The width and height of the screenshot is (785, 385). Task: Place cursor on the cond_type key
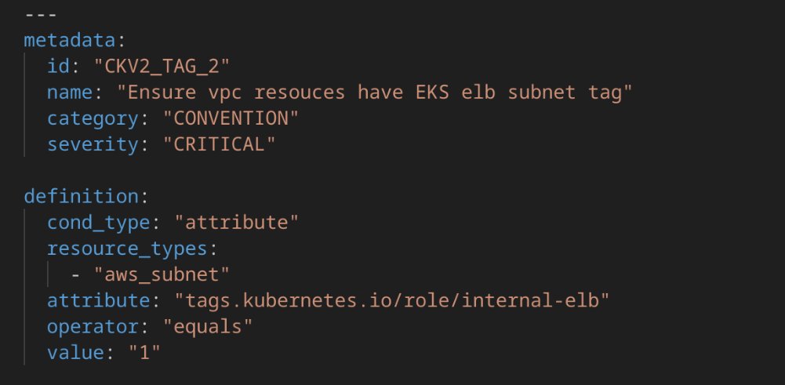point(98,223)
